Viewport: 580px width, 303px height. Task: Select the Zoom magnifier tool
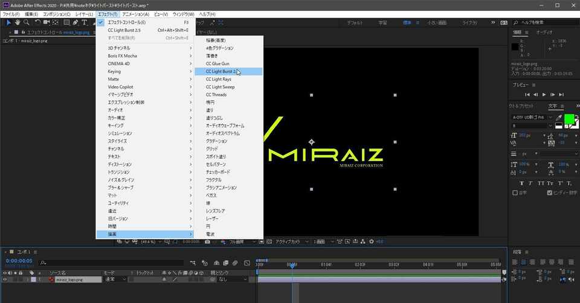[26, 22]
